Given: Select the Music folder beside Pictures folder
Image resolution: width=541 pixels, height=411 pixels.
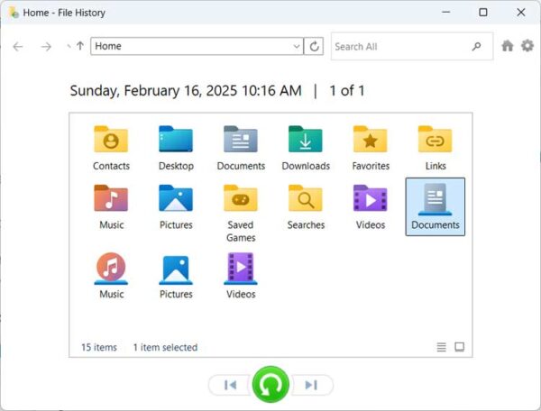Looking at the screenshot, I should pos(111,207).
